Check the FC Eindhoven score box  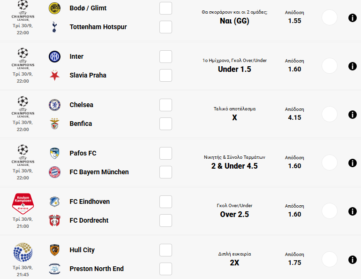[x=165, y=201]
